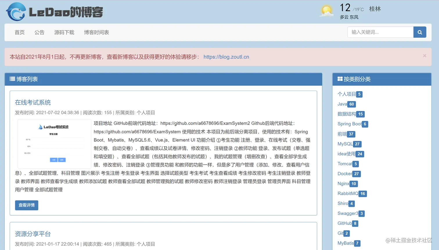Select the Shiro category
Image resolution: width=439 pixels, height=250 pixels.
click(343, 204)
